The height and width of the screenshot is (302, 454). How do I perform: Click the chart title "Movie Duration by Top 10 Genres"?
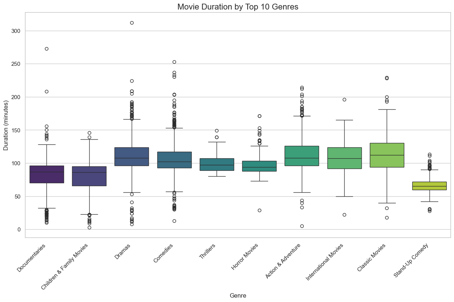[x=238, y=6]
